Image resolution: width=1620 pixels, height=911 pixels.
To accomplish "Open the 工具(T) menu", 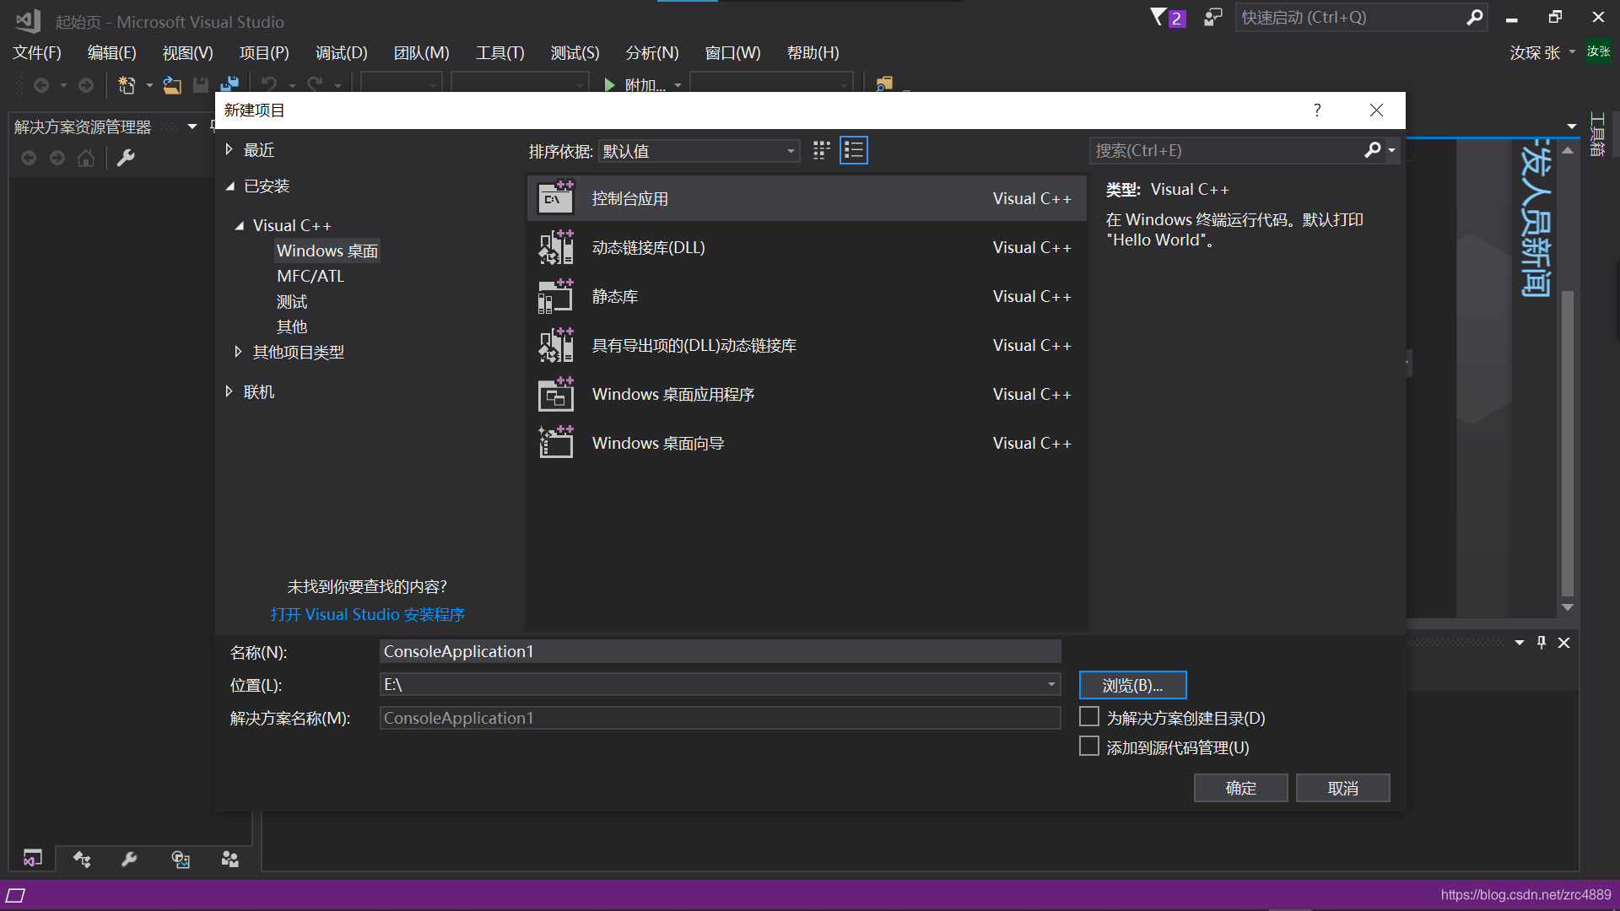I will coord(499,52).
